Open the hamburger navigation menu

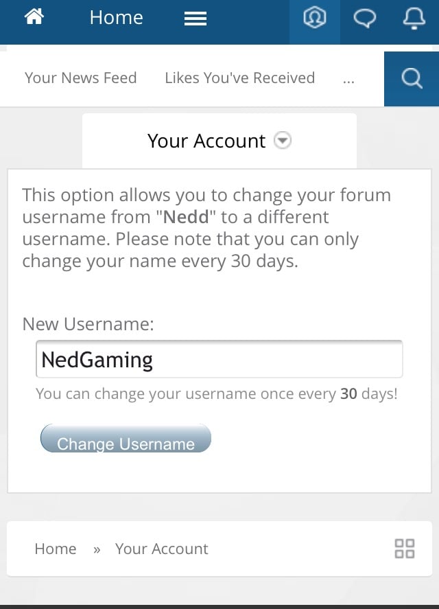(195, 19)
